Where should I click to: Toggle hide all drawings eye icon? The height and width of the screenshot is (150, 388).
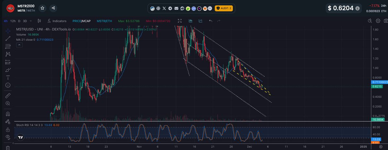[x=8, y=137]
